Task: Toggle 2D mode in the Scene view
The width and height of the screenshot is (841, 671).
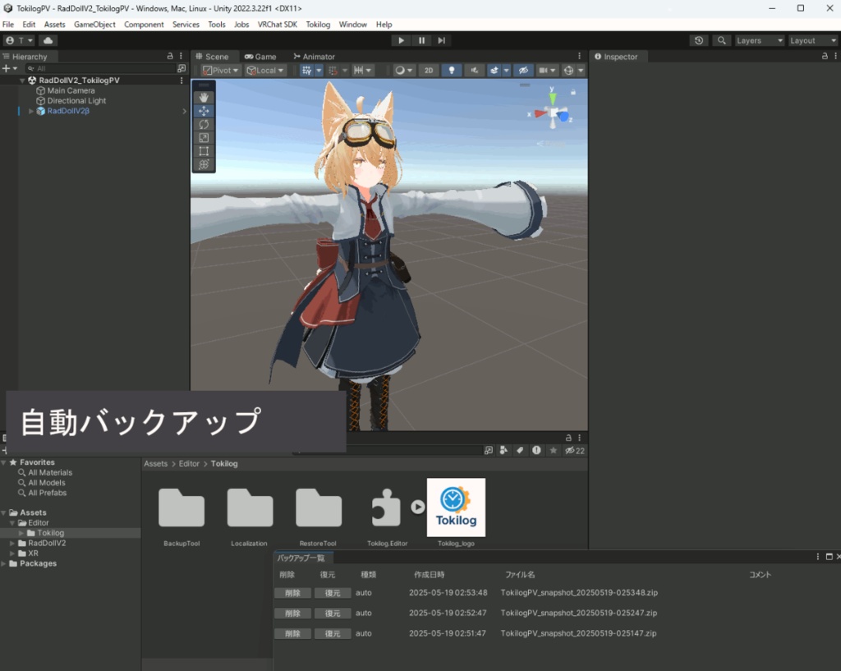Action: [428, 70]
